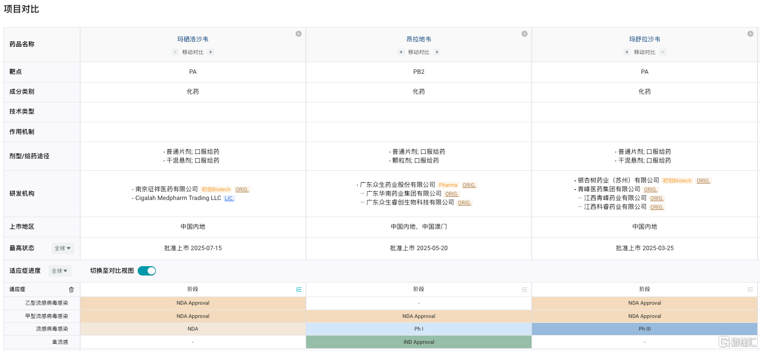Toggle the 切换至对比视图 switch

(146, 271)
